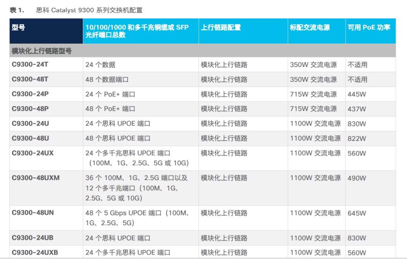Select "模块化上行链路" in the C9300-24P row

coord(224,94)
